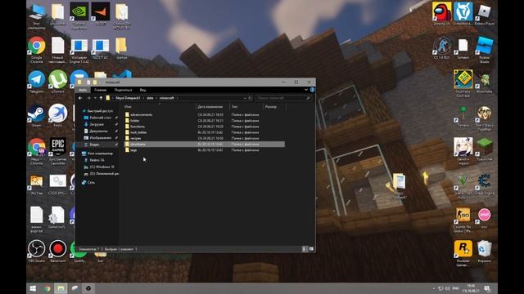Navigate to Neyo Datapack1 breadcrumb
The width and height of the screenshot is (524, 294).
[x=128, y=98]
